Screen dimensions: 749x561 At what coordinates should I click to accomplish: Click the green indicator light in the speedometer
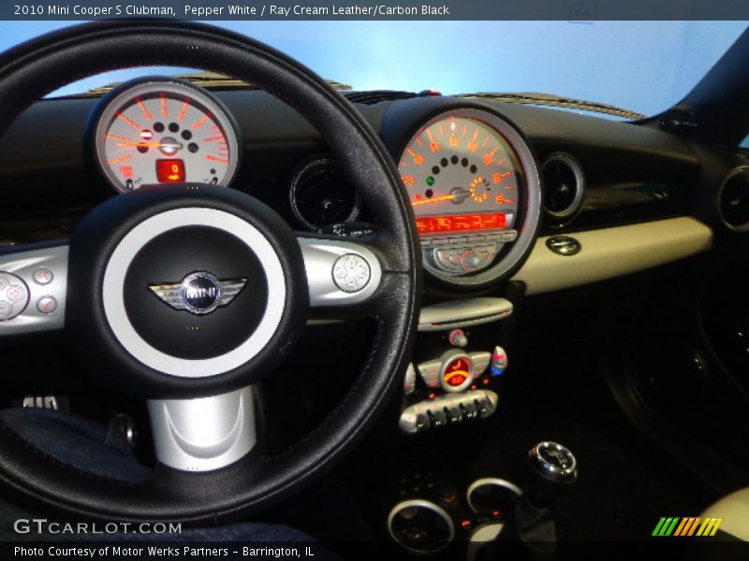(x=430, y=180)
